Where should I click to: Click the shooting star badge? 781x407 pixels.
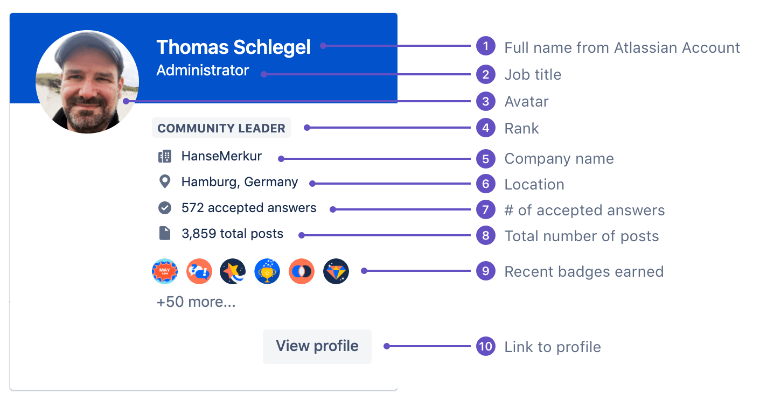click(233, 272)
